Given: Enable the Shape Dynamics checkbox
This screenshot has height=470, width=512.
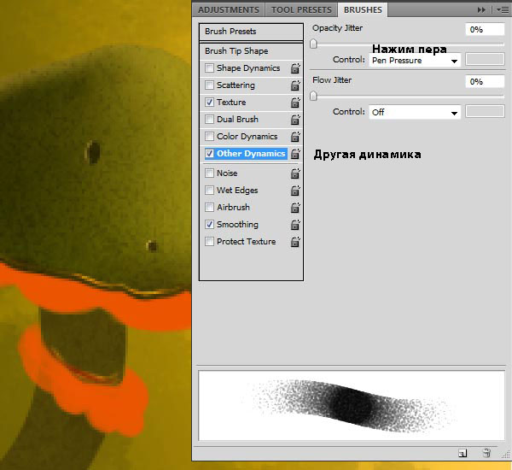Looking at the screenshot, I should tap(209, 68).
